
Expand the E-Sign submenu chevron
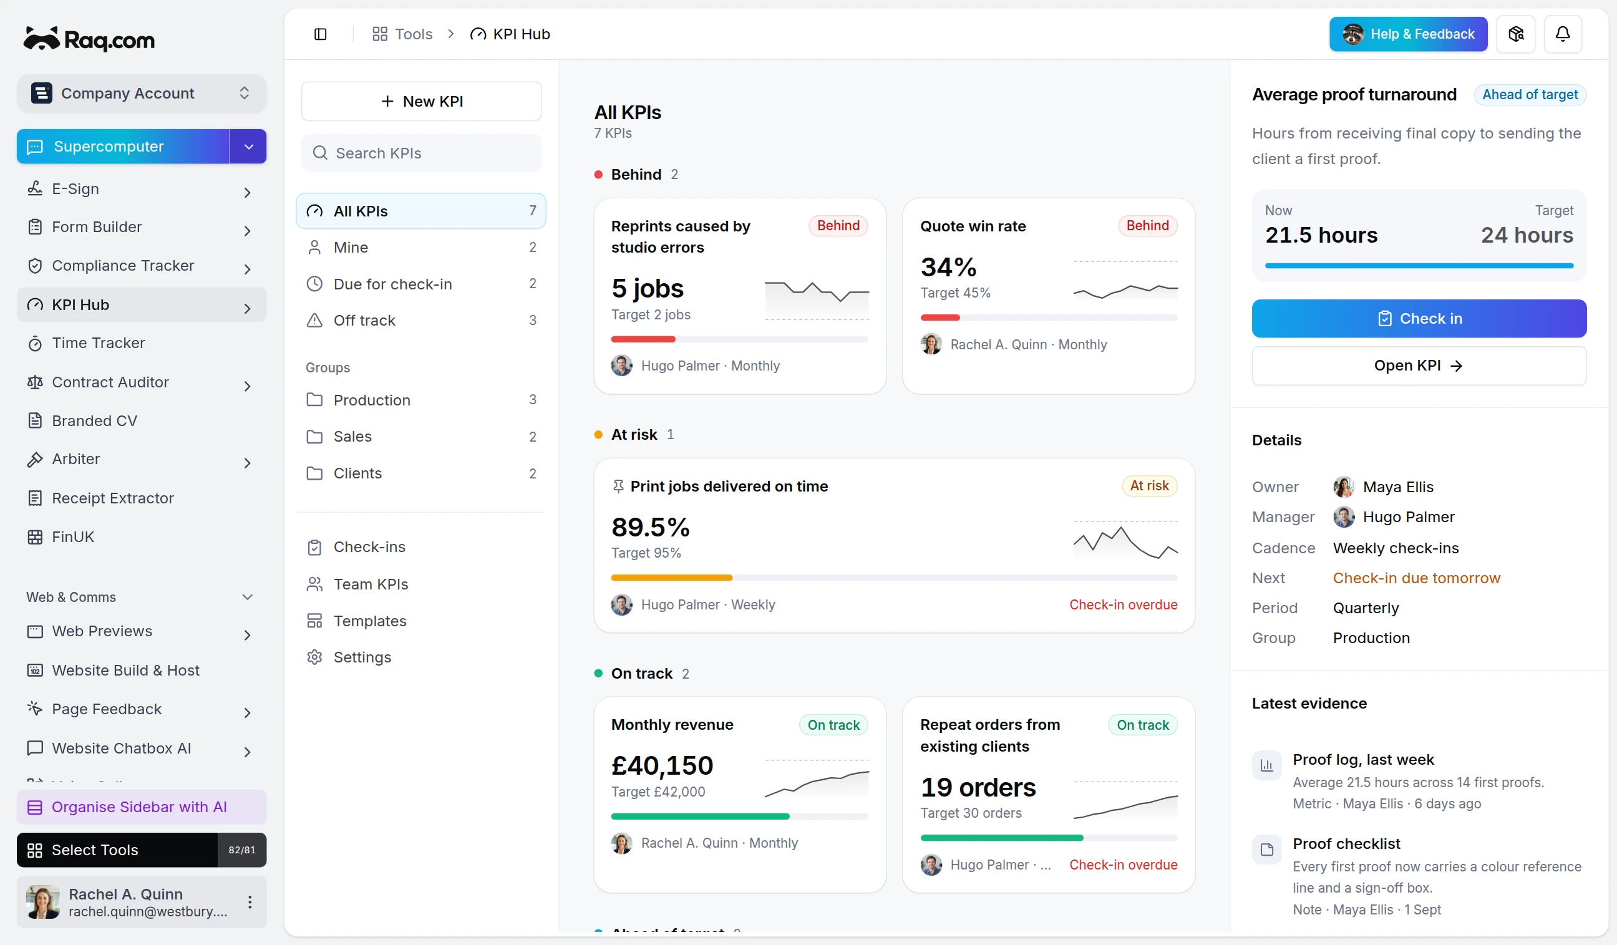247,193
